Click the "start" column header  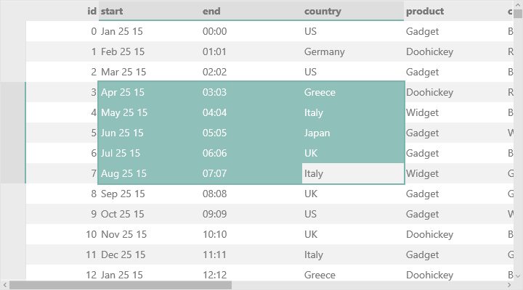coord(149,11)
